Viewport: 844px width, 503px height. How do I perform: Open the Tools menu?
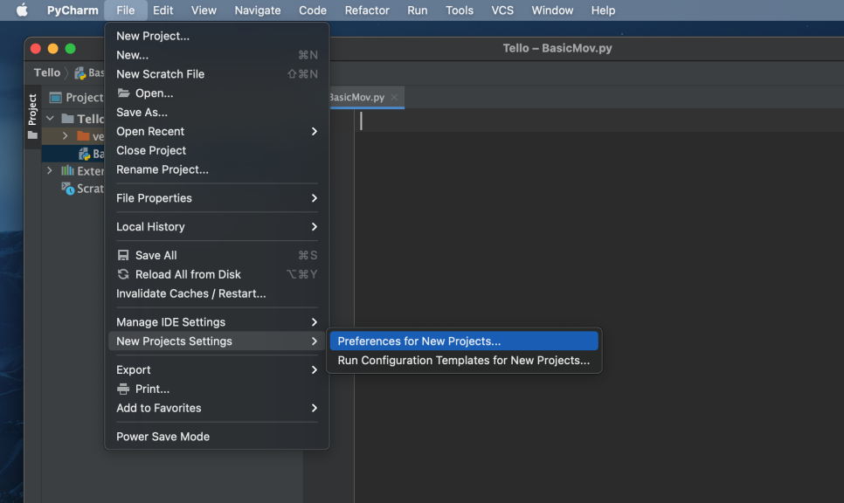[x=460, y=10]
